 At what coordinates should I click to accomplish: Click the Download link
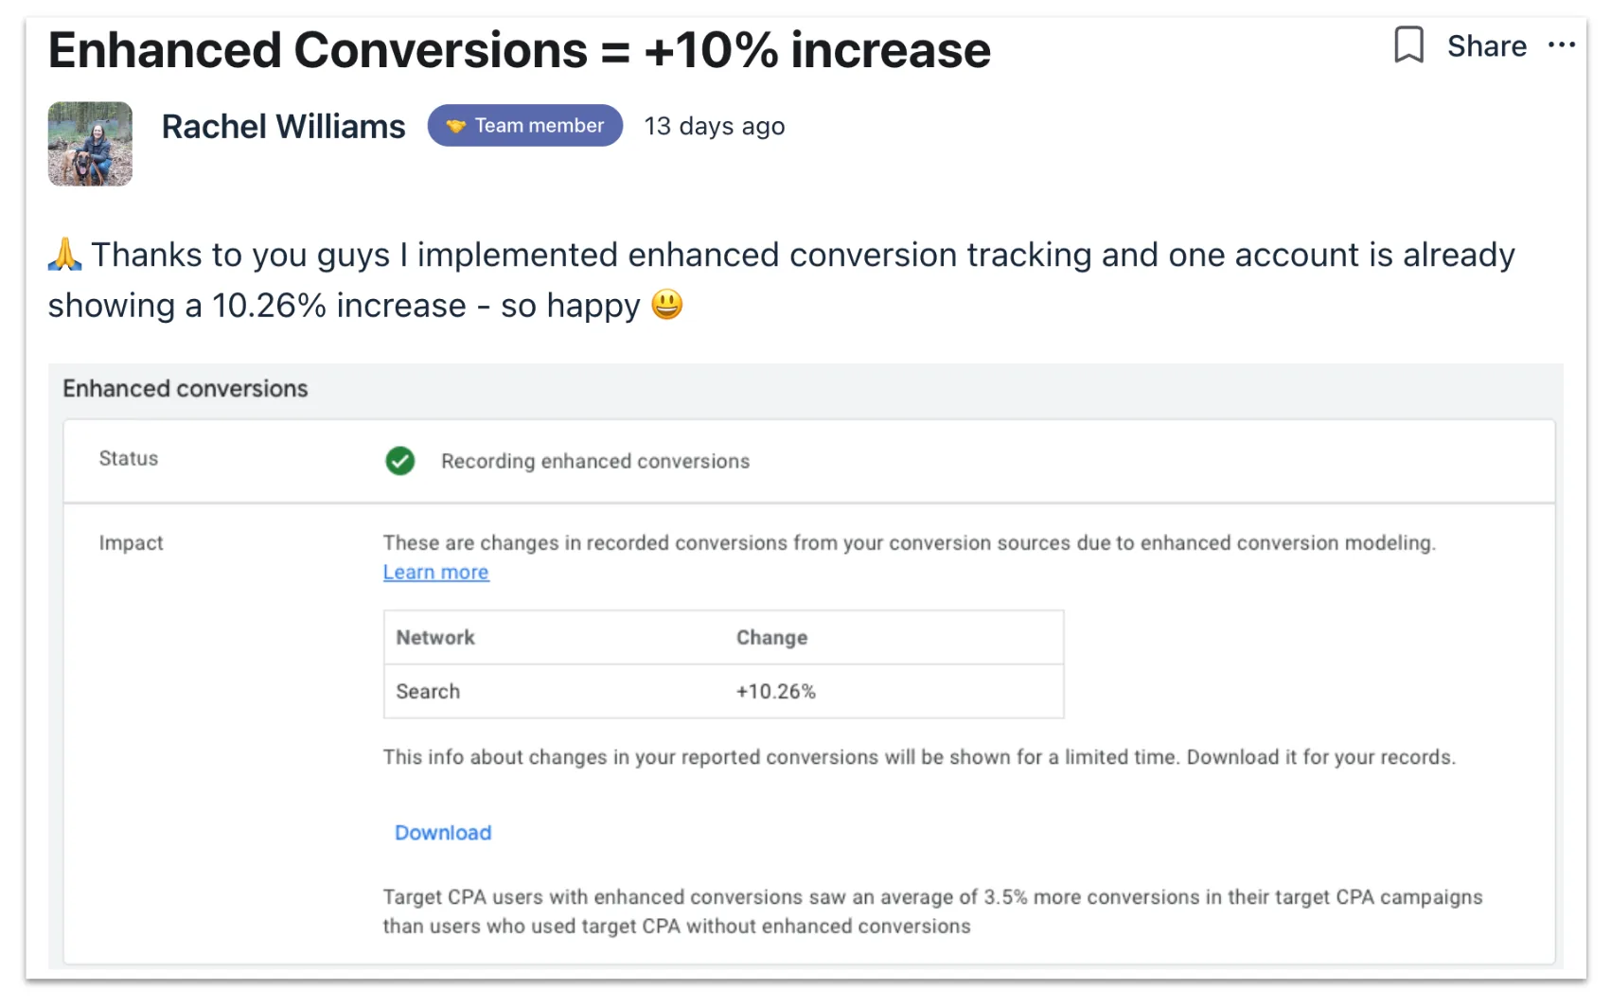pyautogui.click(x=443, y=833)
